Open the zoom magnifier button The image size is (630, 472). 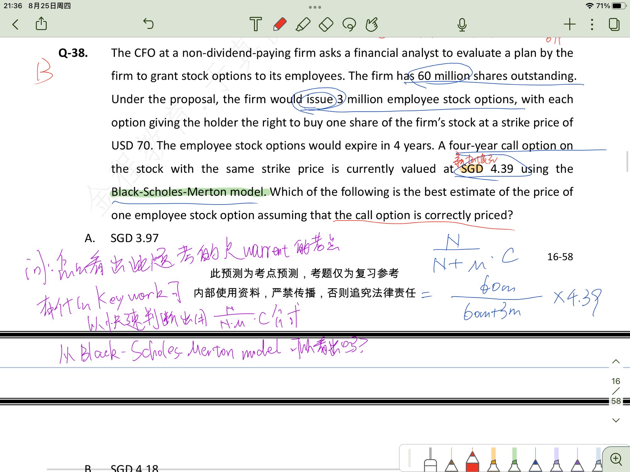coord(616,459)
